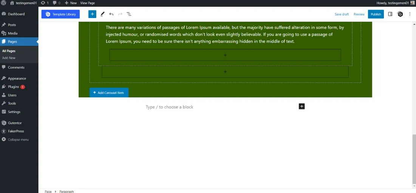The image size is (416, 193).
Task: Click the Lorem Ipsum paragraph text
Action: [x=225, y=34]
